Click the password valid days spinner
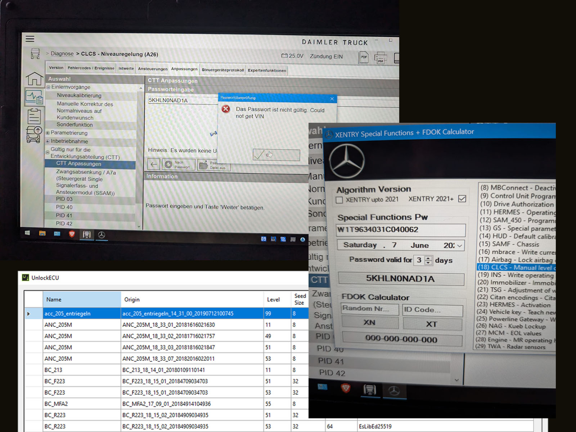576x432 pixels. tap(428, 260)
